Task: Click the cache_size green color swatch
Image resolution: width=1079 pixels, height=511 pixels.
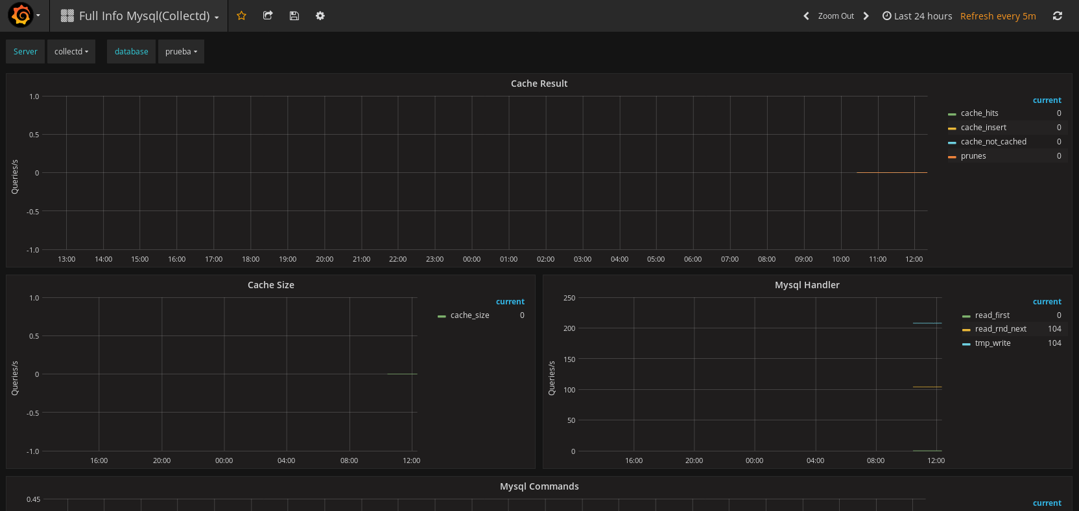Action: [442, 316]
